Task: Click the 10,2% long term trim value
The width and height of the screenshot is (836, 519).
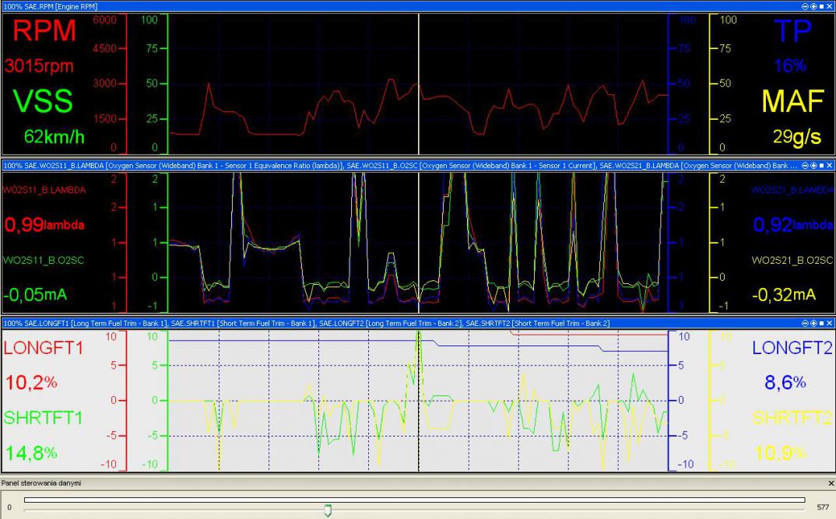Action: tap(31, 383)
